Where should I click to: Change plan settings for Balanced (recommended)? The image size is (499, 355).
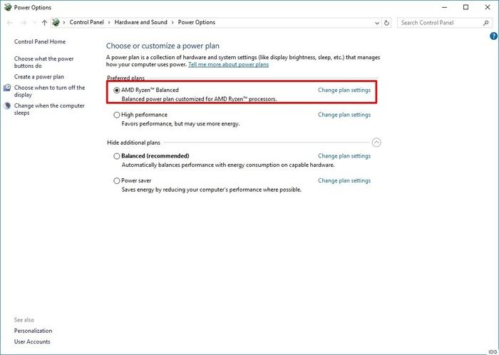pyautogui.click(x=344, y=156)
